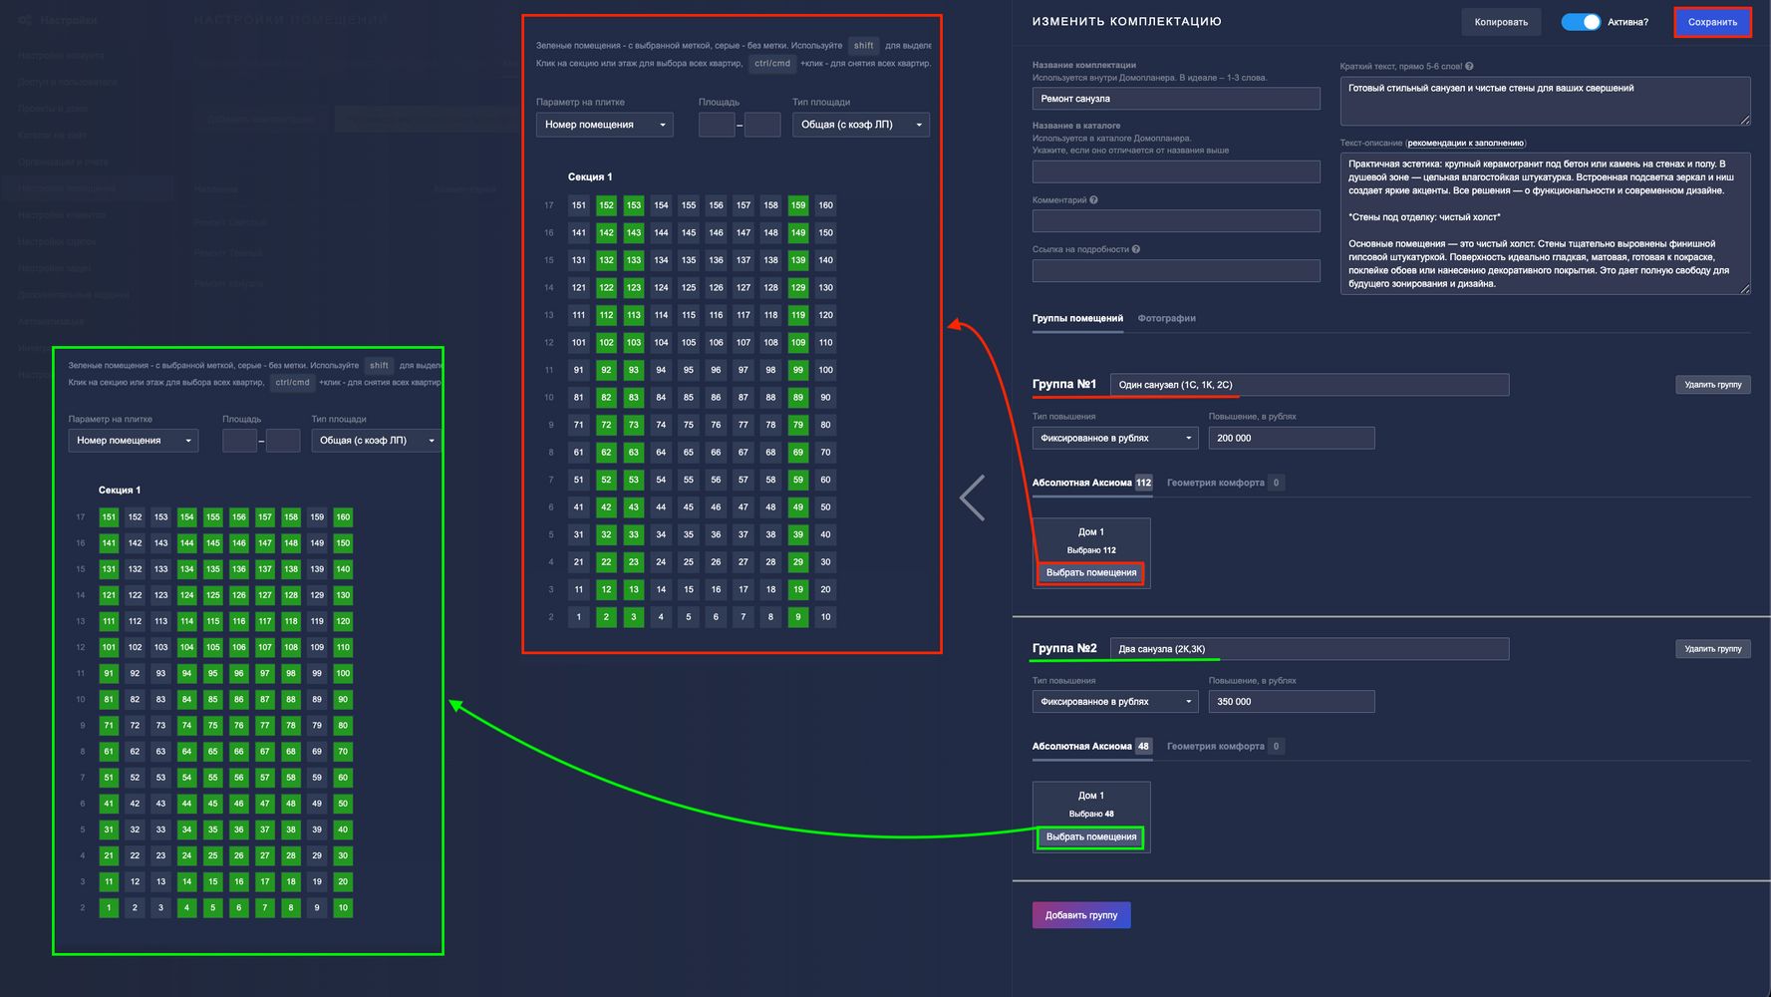Viewport: 1771px width, 997px height.
Task: Click help icon beside Ссылка на подробности
Action: [1136, 249]
